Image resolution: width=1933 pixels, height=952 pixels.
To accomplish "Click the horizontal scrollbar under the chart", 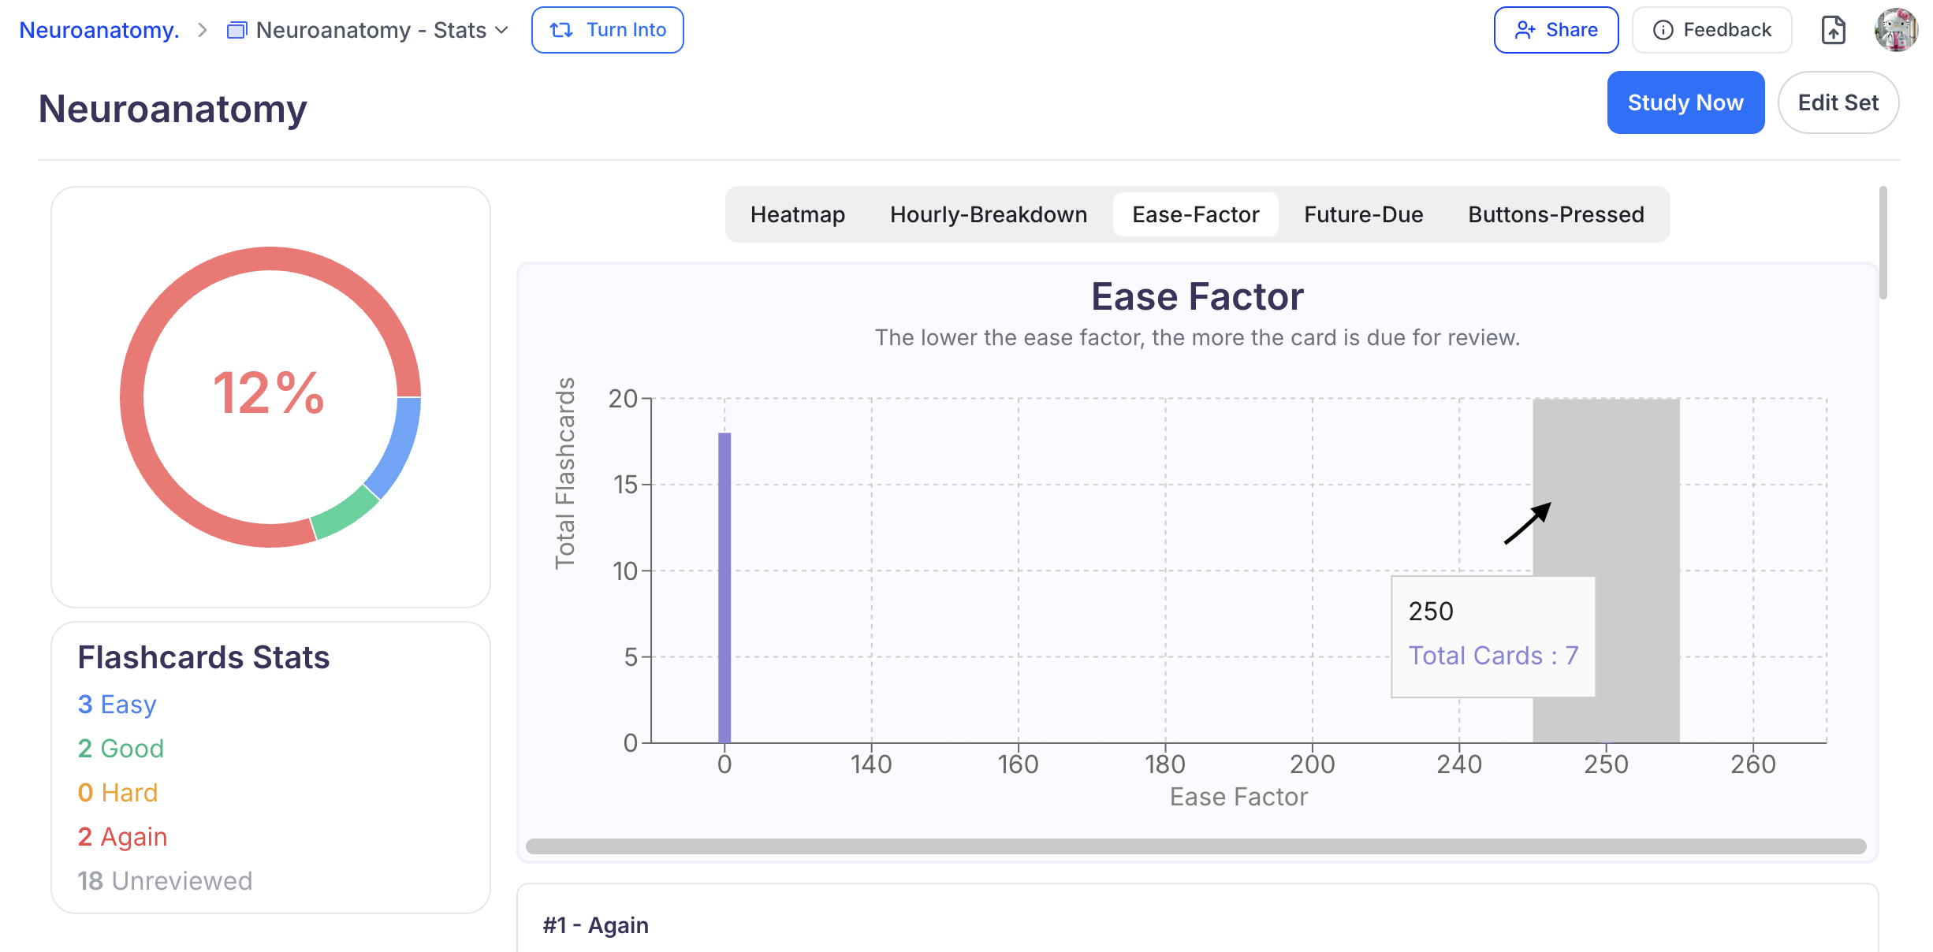I will point(1195,846).
